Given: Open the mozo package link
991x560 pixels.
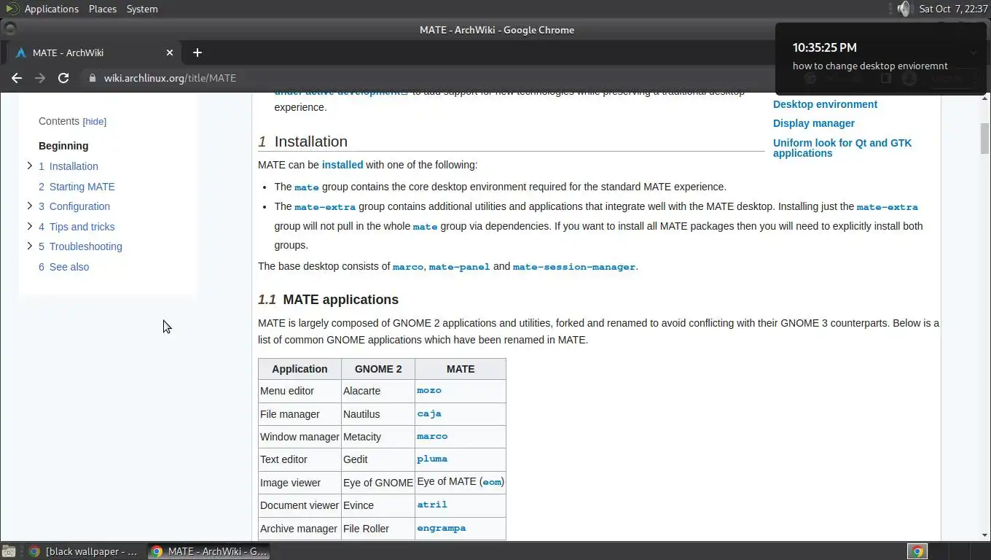Looking at the screenshot, I should pyautogui.click(x=429, y=391).
